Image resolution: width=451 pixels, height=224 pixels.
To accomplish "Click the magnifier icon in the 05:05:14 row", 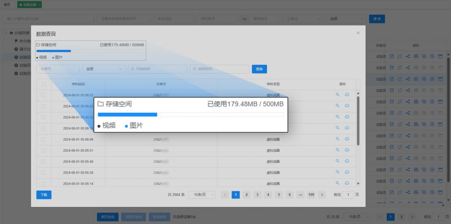I will point(338,183).
